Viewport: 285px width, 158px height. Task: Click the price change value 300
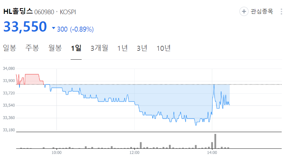coord(62,29)
